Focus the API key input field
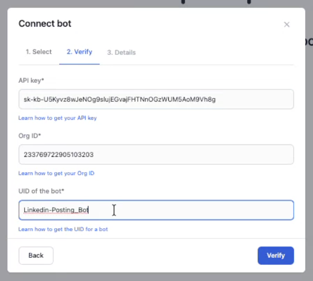313x281 pixels. click(x=156, y=99)
